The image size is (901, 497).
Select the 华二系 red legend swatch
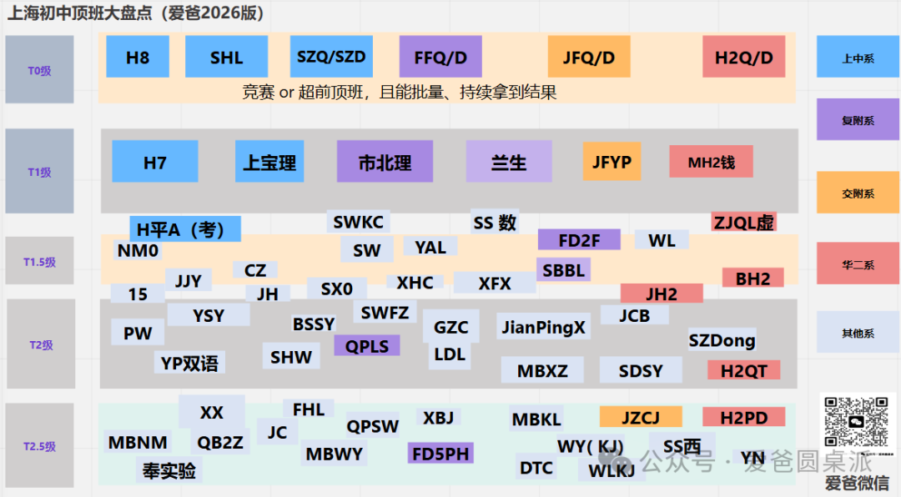(x=858, y=264)
